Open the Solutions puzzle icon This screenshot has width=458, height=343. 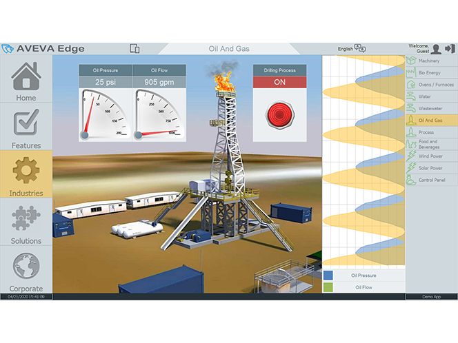click(26, 220)
